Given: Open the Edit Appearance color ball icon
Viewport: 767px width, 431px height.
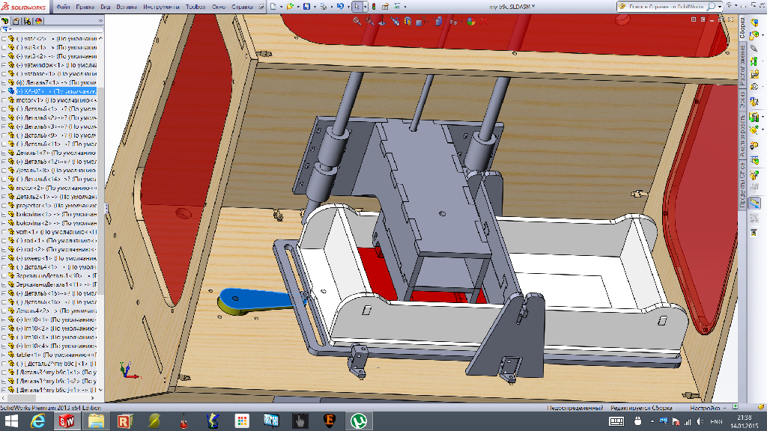Looking at the screenshot, I should (470, 22).
